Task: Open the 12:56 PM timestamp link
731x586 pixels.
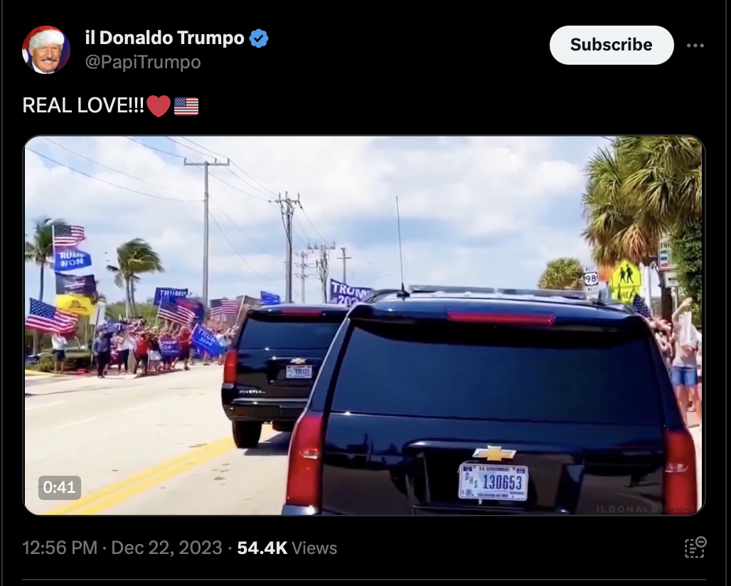Action: 60,548
